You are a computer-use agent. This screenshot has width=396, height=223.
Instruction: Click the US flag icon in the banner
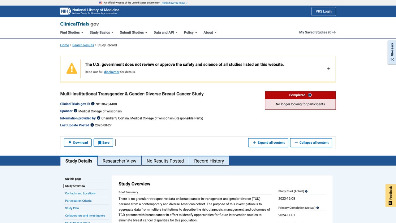(101, 3)
